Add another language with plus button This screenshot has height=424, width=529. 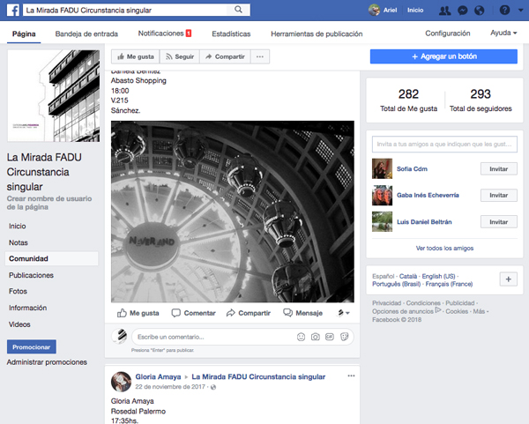click(x=509, y=279)
